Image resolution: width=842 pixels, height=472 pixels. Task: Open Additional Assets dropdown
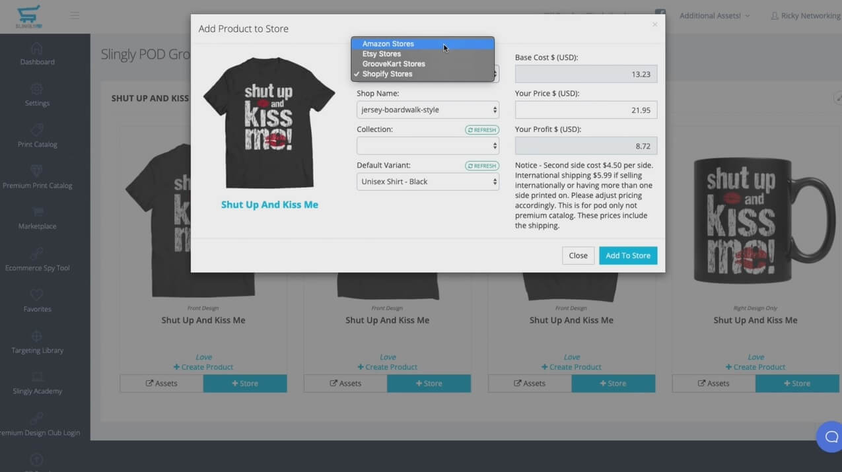pos(715,15)
